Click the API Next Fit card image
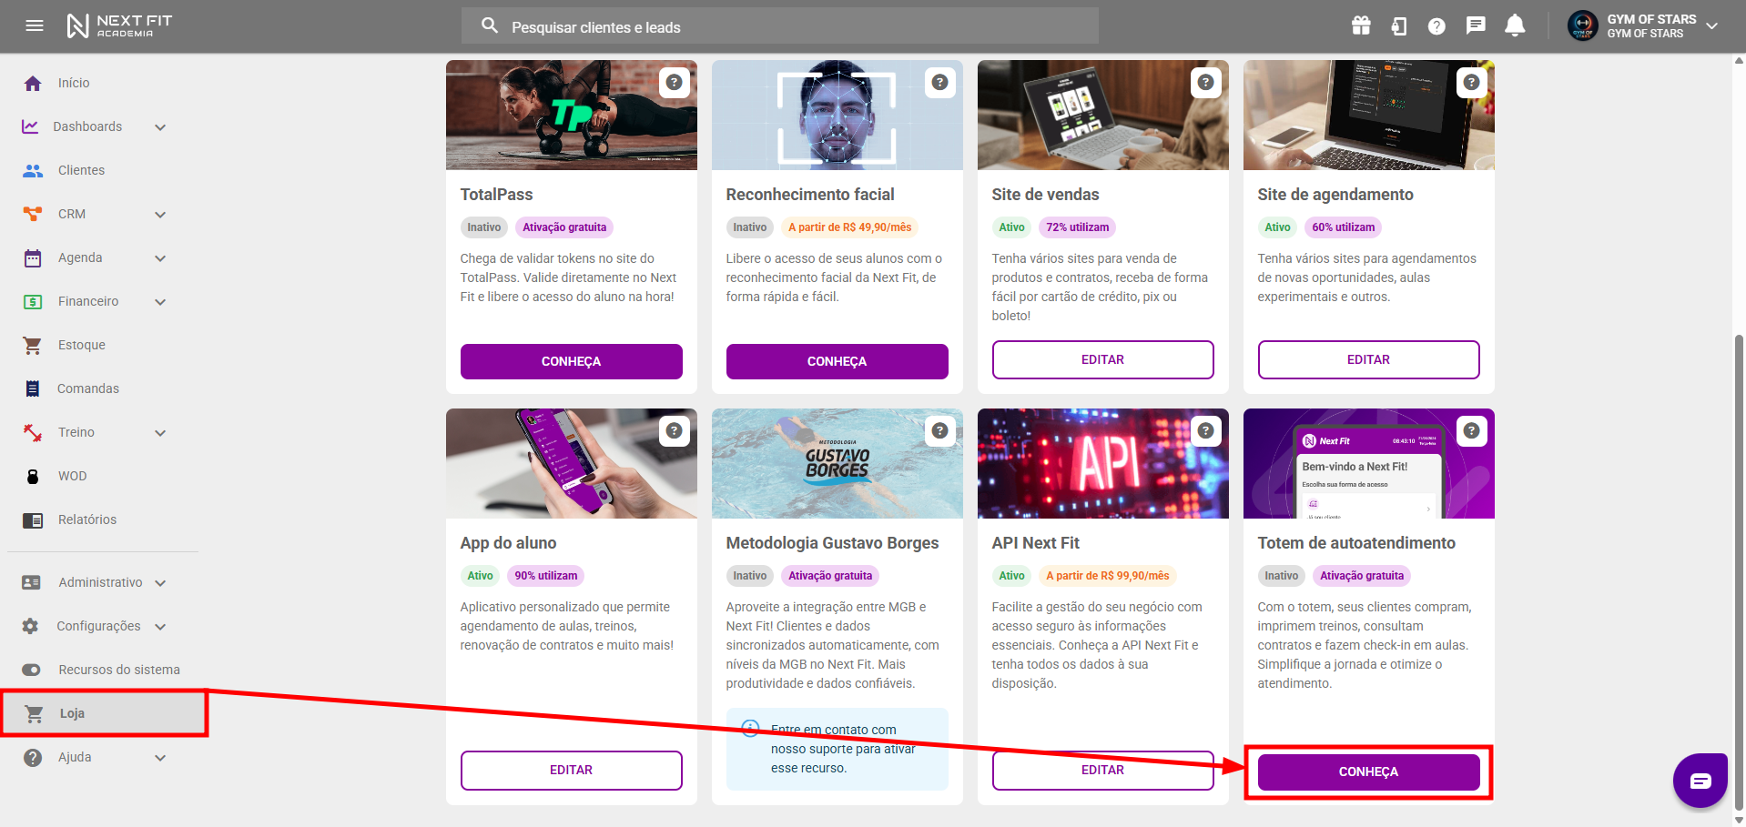Screen dimensions: 1746x827 click(1102, 464)
